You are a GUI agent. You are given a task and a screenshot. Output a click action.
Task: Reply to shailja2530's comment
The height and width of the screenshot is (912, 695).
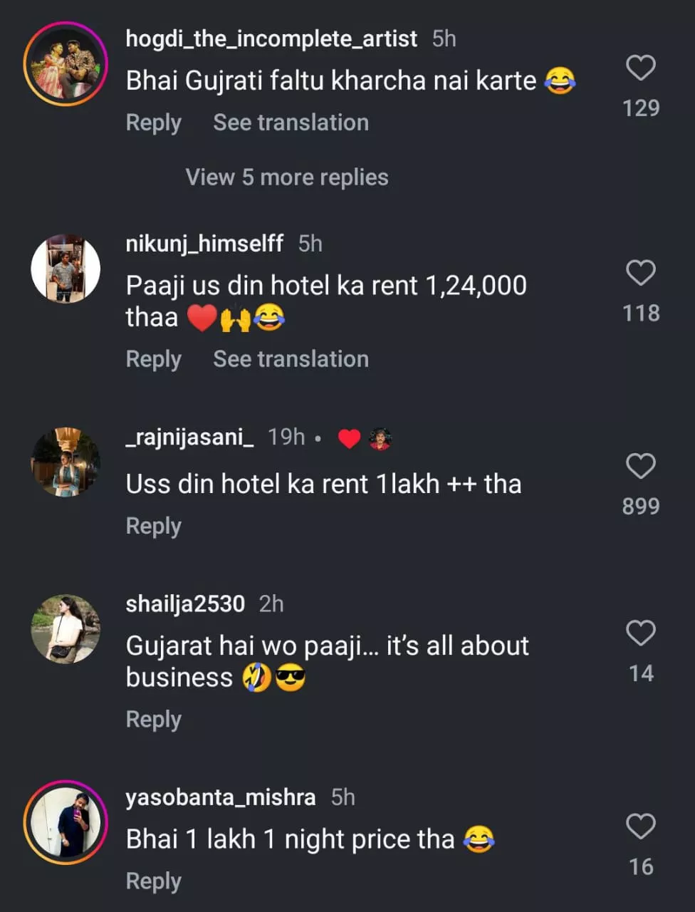point(153,720)
